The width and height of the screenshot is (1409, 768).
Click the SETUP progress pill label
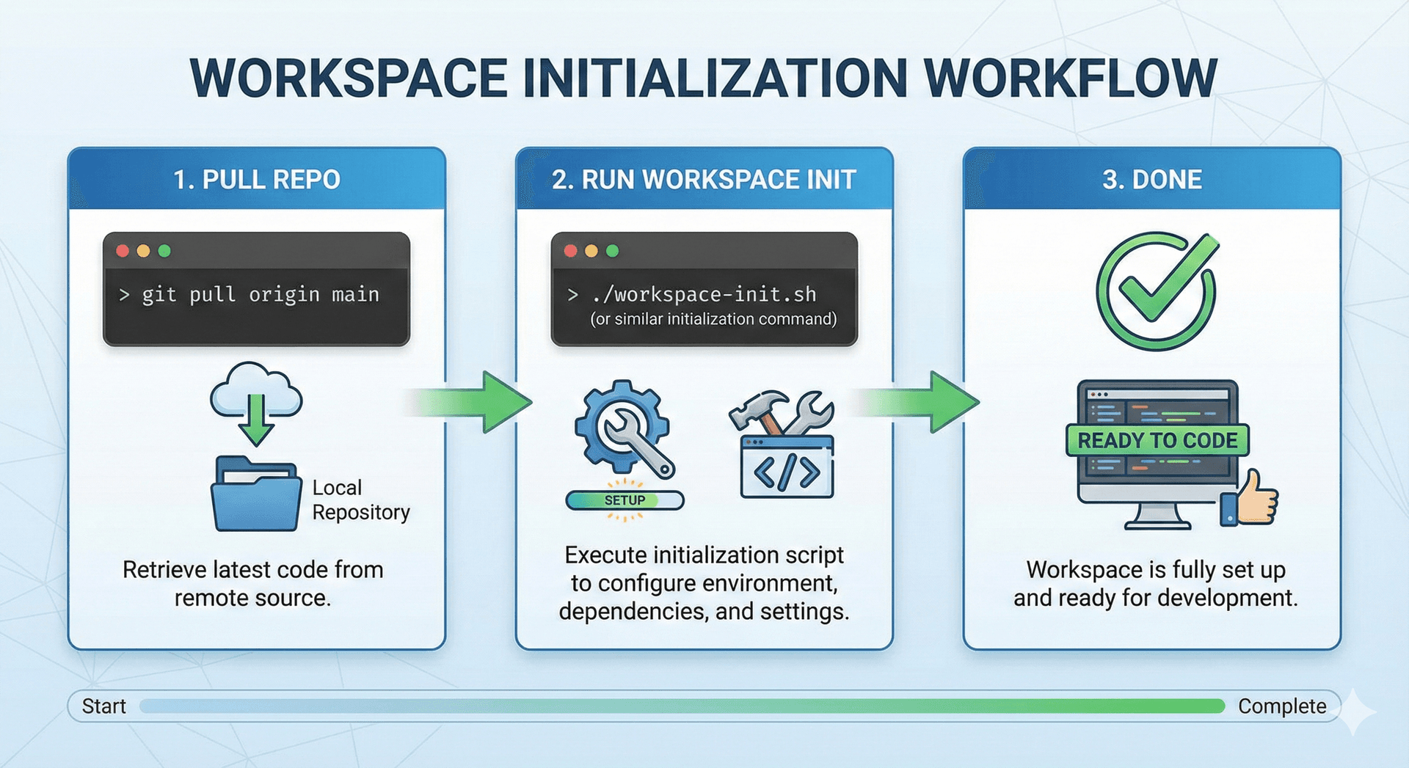coord(625,500)
